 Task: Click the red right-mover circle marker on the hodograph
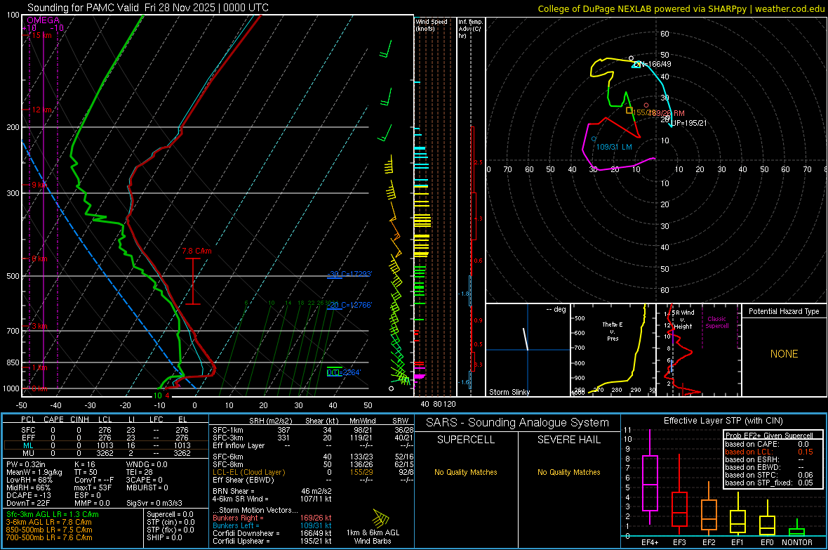pyautogui.click(x=646, y=105)
